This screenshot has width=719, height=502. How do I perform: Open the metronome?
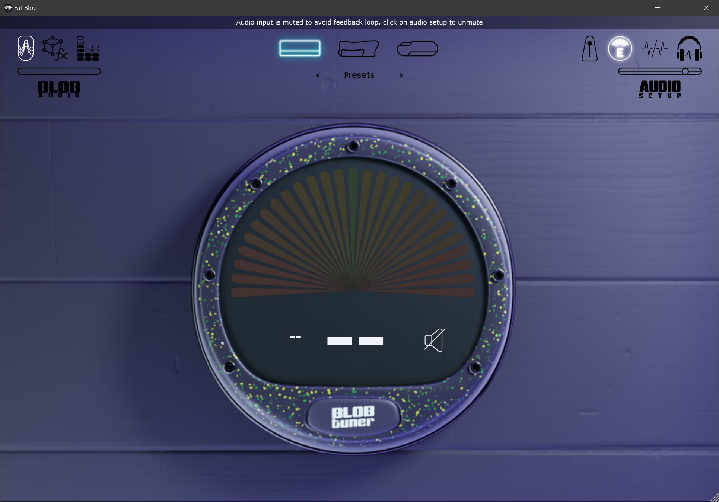coord(589,49)
